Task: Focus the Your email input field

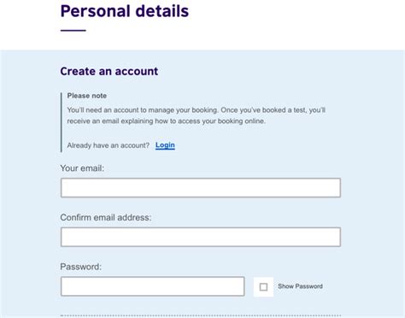Action: pos(201,188)
